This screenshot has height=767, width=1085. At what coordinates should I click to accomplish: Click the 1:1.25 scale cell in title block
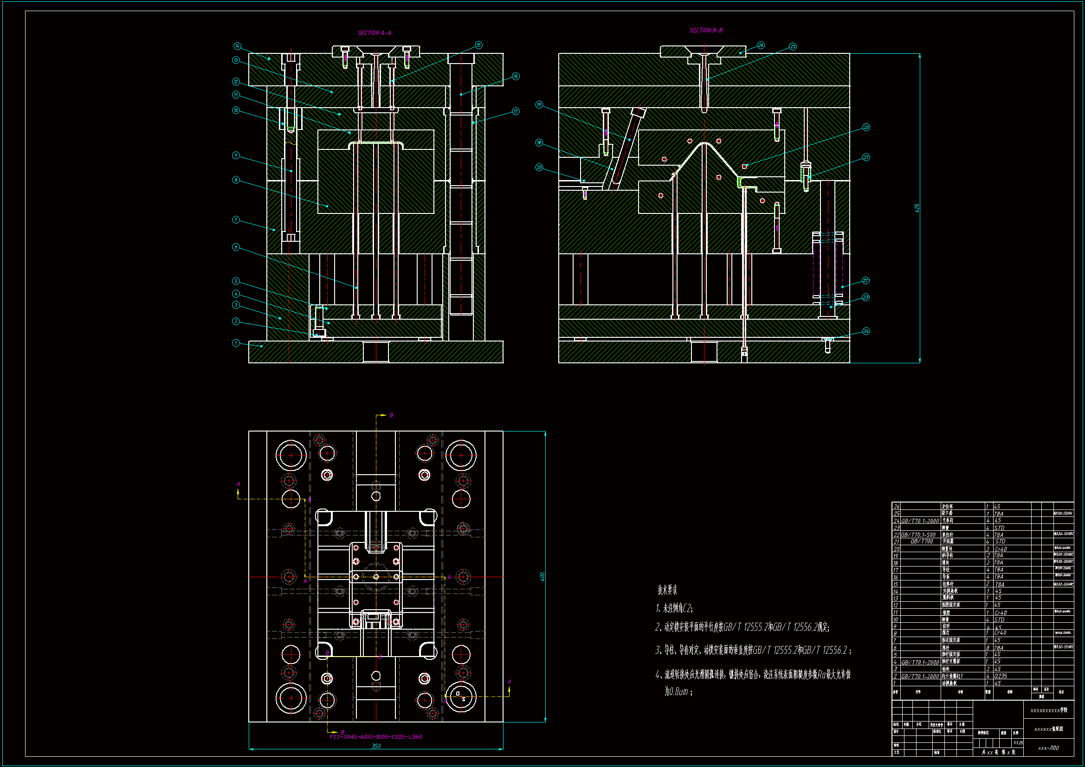(1018, 742)
